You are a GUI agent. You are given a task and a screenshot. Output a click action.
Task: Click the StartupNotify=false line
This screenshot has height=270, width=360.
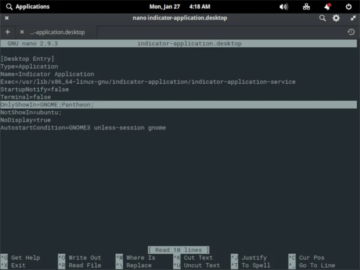[x=35, y=89]
